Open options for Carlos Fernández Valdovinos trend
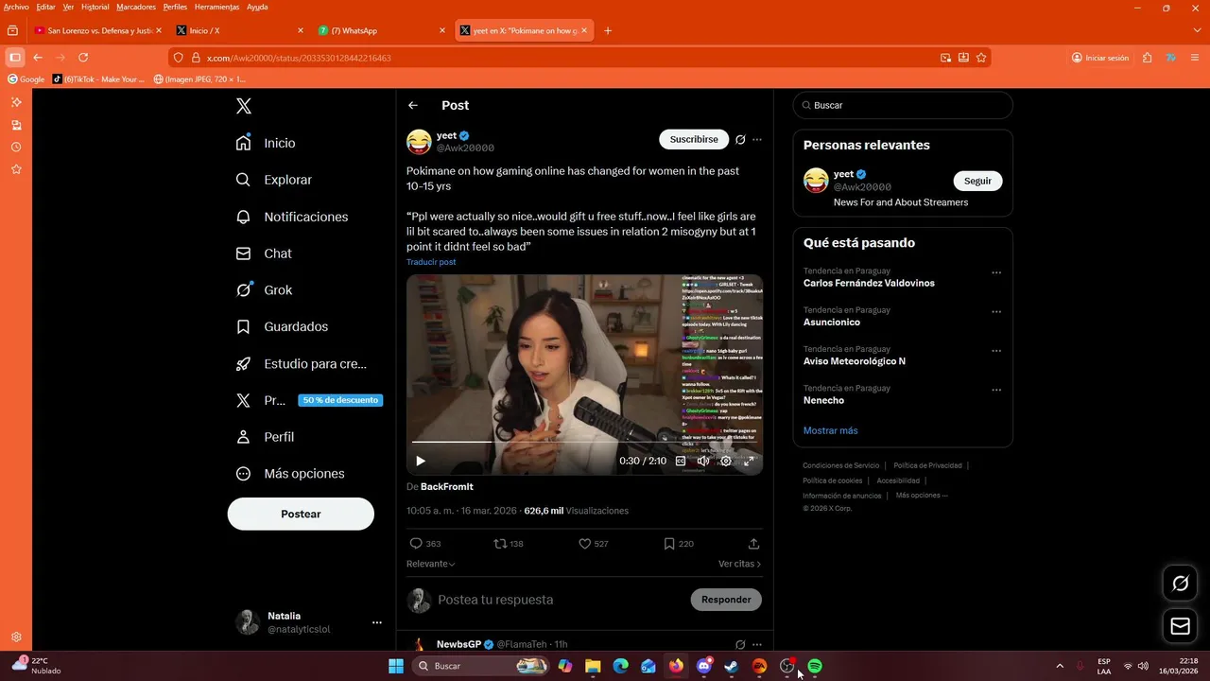 pos(996,272)
